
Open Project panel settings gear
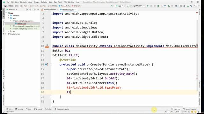[x=35, y=9]
